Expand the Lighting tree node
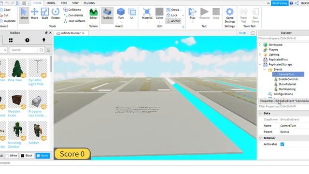Viewport: 309px width, 174px height. click(x=260, y=55)
